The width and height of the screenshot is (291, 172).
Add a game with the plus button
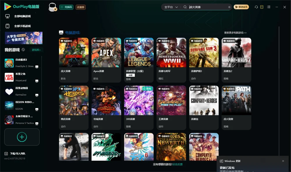22,137
